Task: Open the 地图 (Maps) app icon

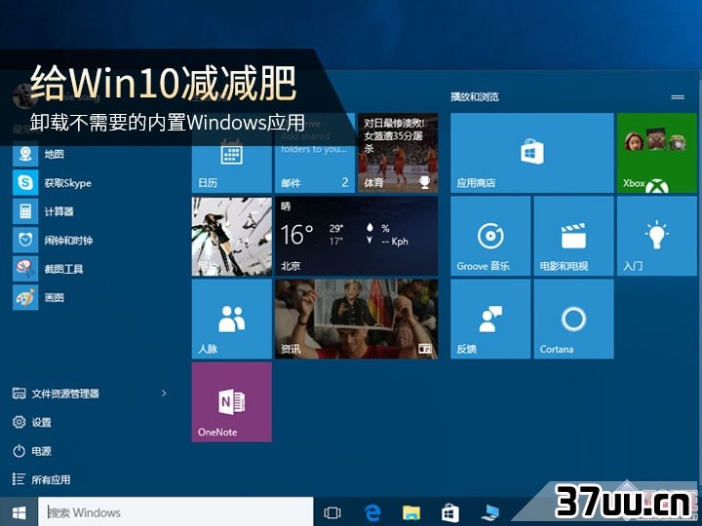Action: tap(25, 154)
